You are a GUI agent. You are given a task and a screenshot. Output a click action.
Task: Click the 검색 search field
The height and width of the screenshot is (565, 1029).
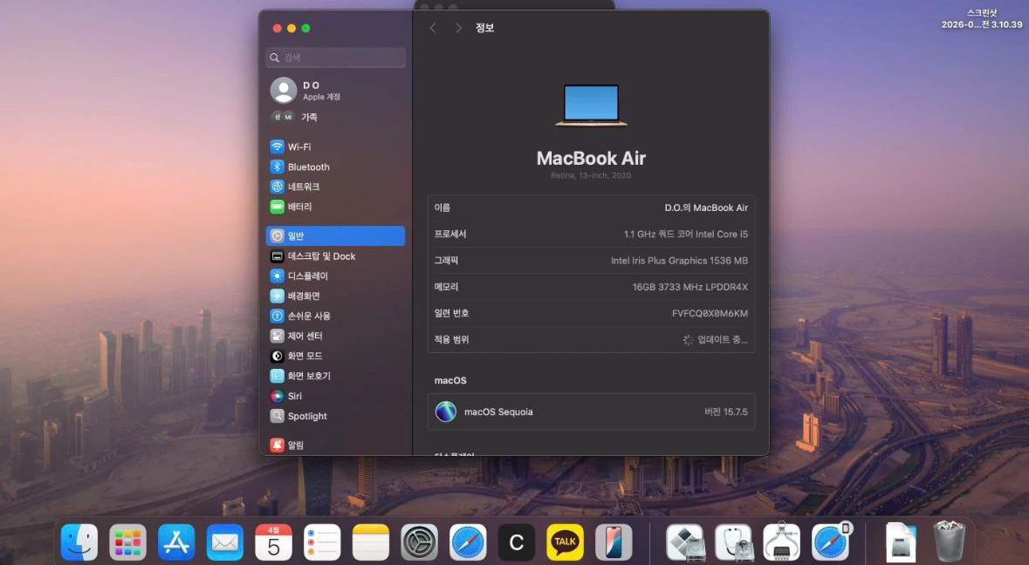[336, 58]
